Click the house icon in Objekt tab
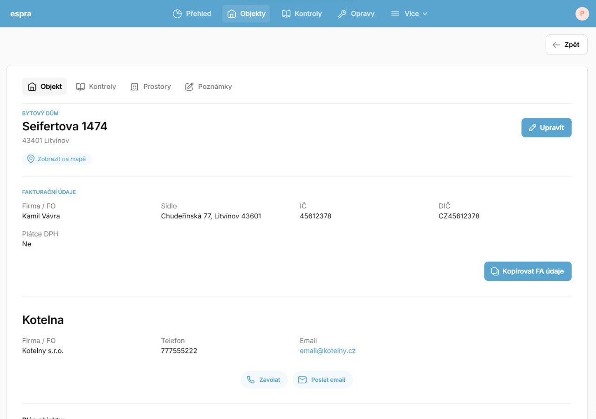The image size is (596, 419). (x=32, y=87)
